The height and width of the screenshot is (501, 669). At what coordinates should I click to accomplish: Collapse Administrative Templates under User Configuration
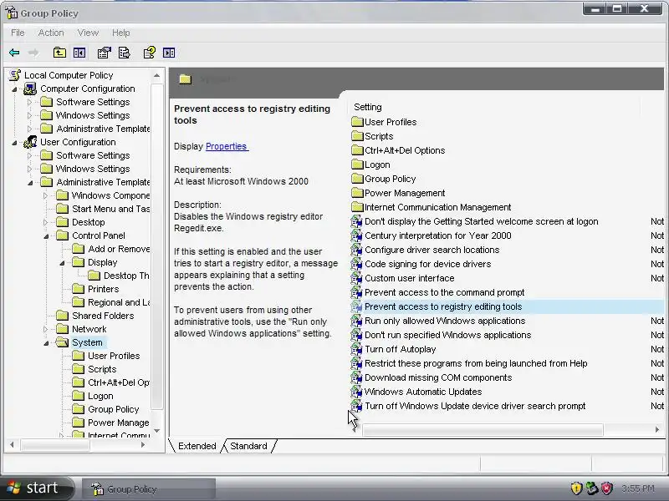[x=30, y=182]
